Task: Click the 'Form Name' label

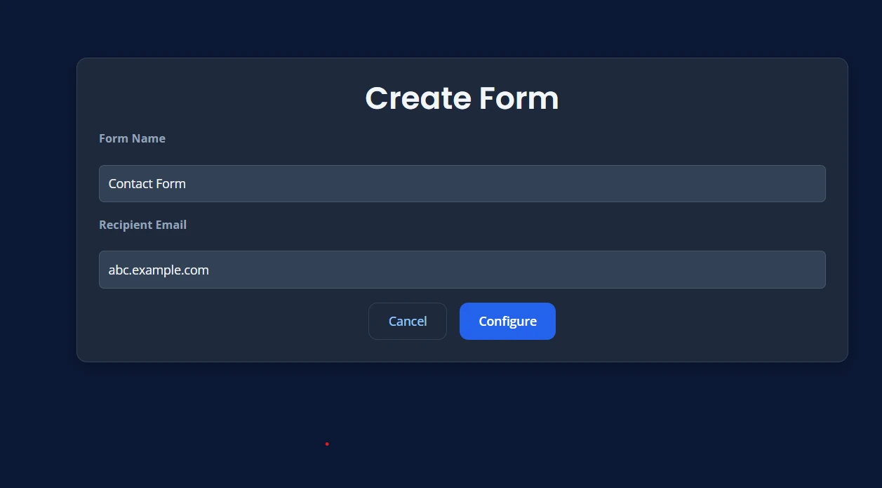Action: pyautogui.click(x=132, y=138)
